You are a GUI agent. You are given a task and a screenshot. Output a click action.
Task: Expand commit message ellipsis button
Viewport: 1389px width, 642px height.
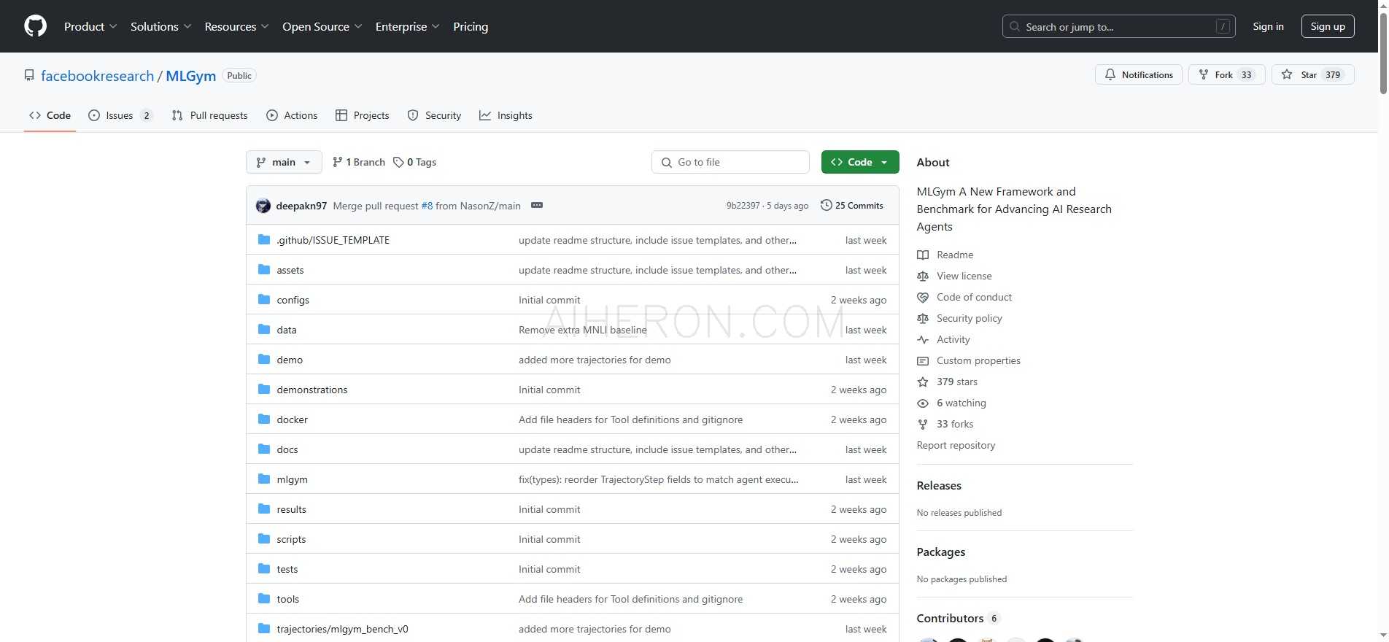(537, 205)
